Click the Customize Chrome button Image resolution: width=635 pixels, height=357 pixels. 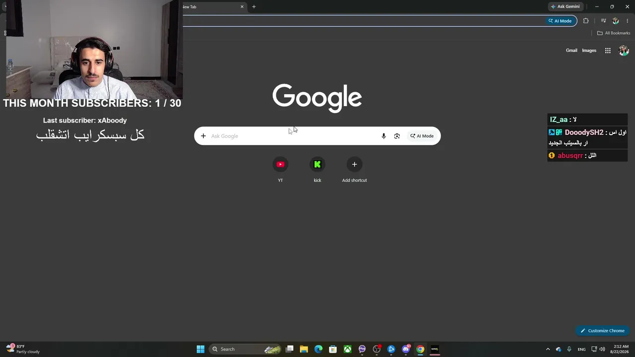tap(603, 331)
